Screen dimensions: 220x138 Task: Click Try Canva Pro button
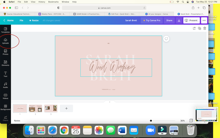pos(152,20)
